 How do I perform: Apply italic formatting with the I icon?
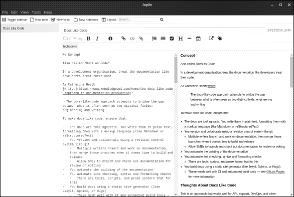pos(97,39)
